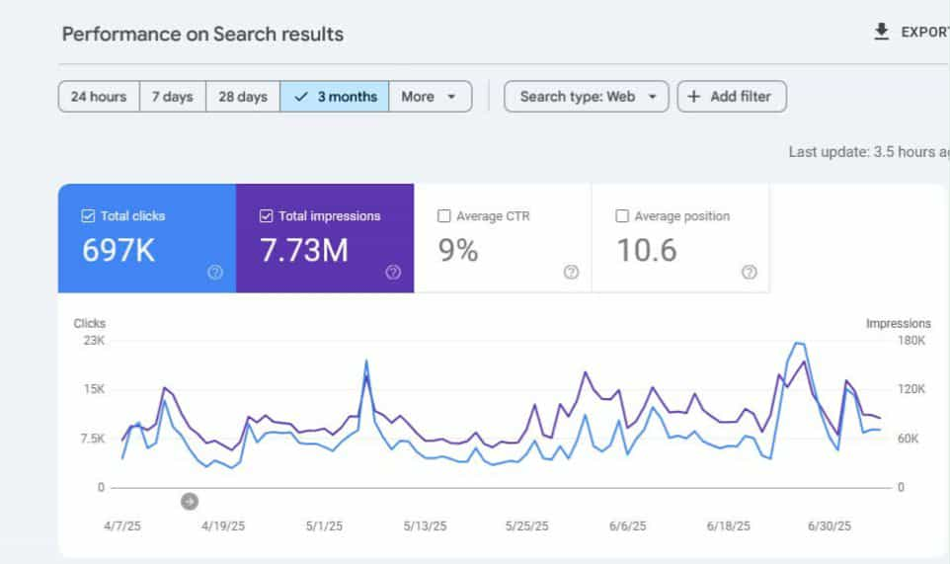Click the 10.6 average position value

[x=647, y=251]
